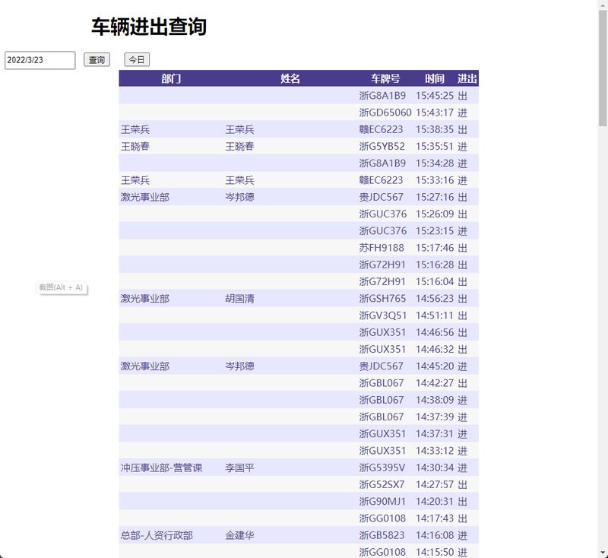Click the name 王晓春 in 姓名 column
The image size is (608, 558).
click(x=239, y=146)
